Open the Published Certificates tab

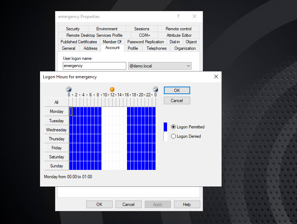click(79, 41)
